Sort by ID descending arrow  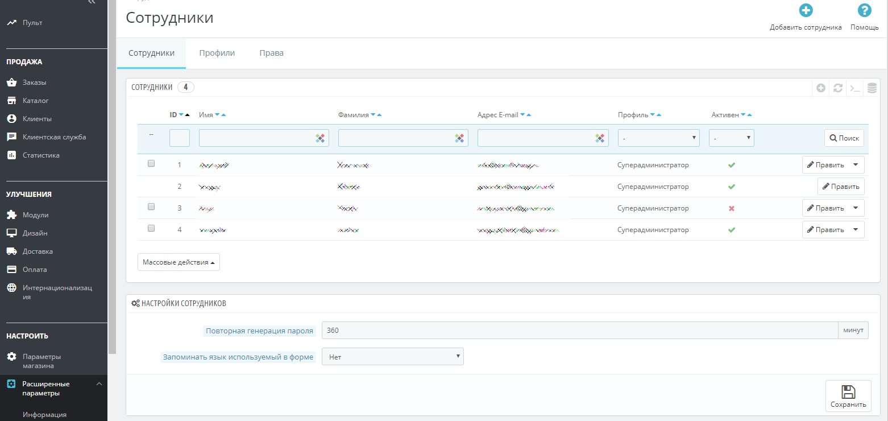181,115
